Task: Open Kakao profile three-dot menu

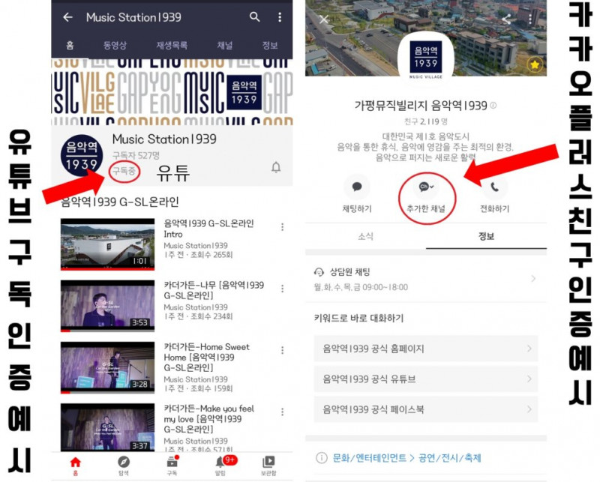Action: tap(530, 18)
